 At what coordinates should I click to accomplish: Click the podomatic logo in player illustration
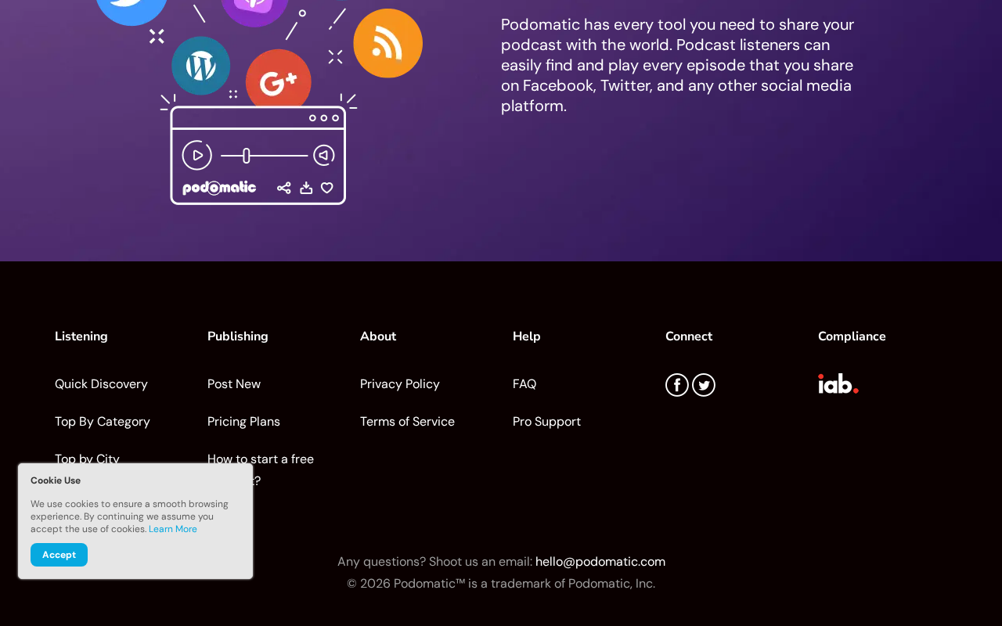point(219,188)
